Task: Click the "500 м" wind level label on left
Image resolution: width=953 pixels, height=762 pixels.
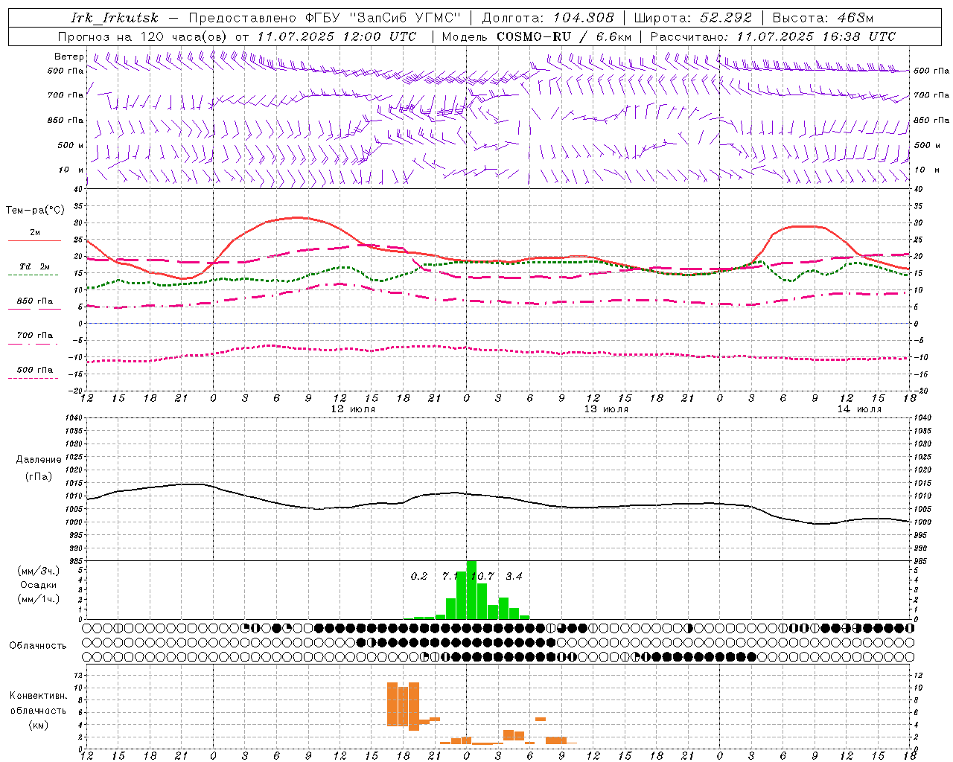Action: 71,145
